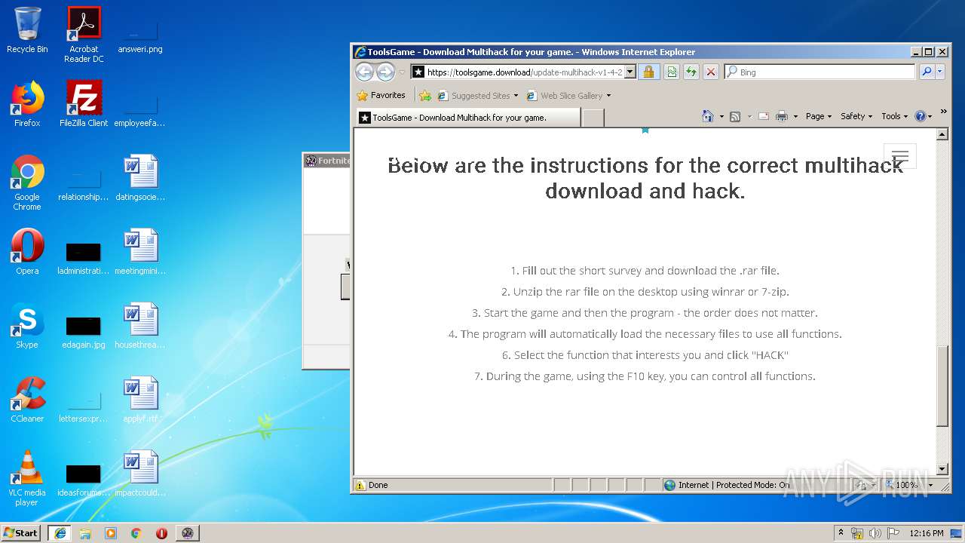Open Windows Explorer folder in taskbar
This screenshot has height=543, width=965.
tap(85, 533)
